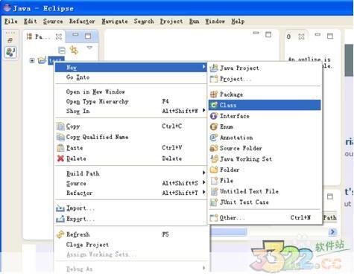This screenshot has width=354, height=279.
Task: Click Copy Qualified Name icon
Action: pos(60,137)
